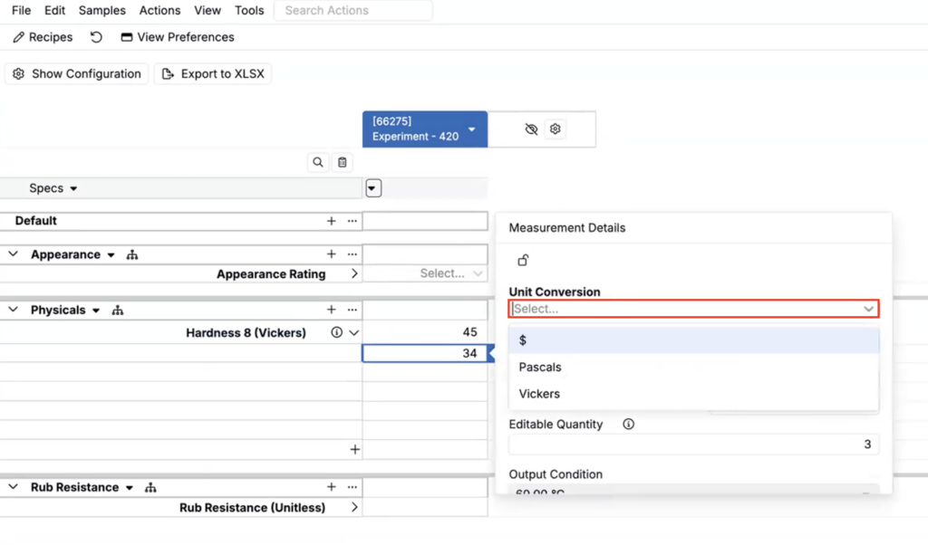Add item to Default group
Viewport: 928px width, 545px height.
[x=332, y=221]
